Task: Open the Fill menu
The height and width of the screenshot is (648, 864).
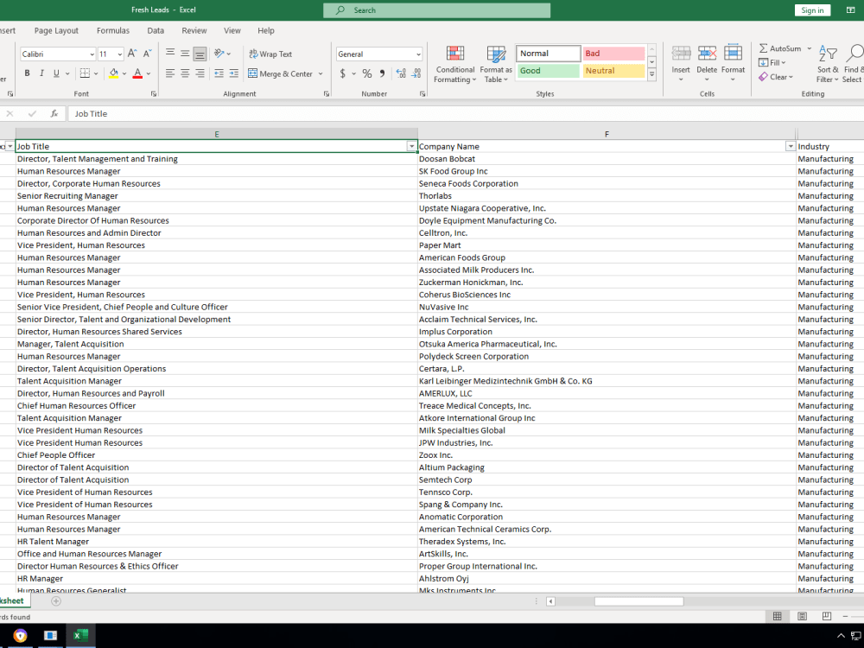Action: [x=772, y=63]
